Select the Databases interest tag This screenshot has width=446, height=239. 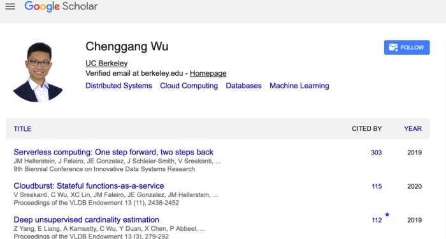[x=243, y=86]
